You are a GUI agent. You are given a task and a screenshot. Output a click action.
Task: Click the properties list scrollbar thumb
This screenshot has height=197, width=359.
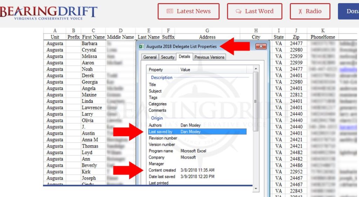pyautogui.click(x=255, y=102)
